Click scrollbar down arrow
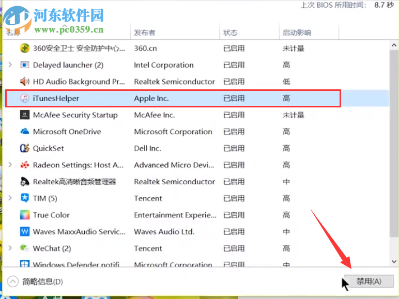Image resolution: width=399 pixels, height=299 pixels. click(x=394, y=261)
